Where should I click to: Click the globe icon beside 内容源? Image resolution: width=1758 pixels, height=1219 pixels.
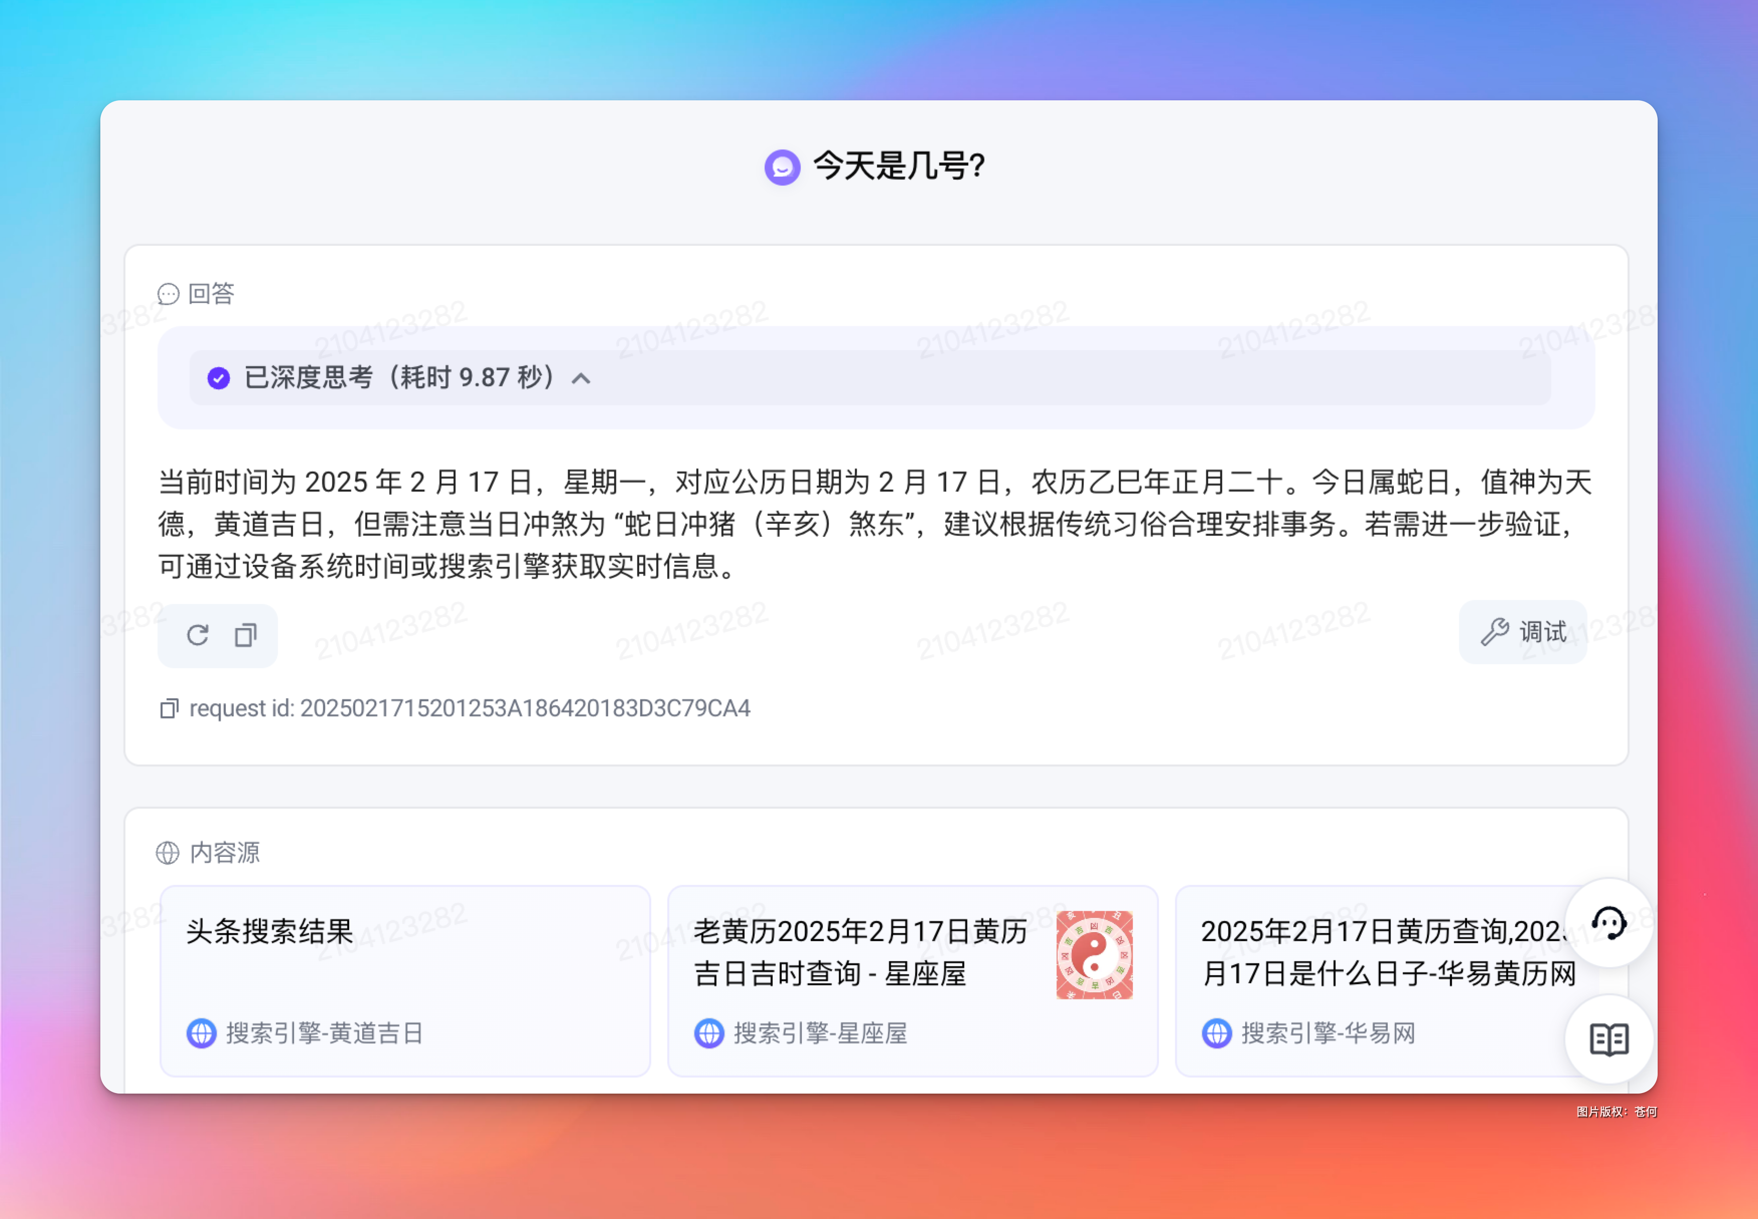click(167, 852)
